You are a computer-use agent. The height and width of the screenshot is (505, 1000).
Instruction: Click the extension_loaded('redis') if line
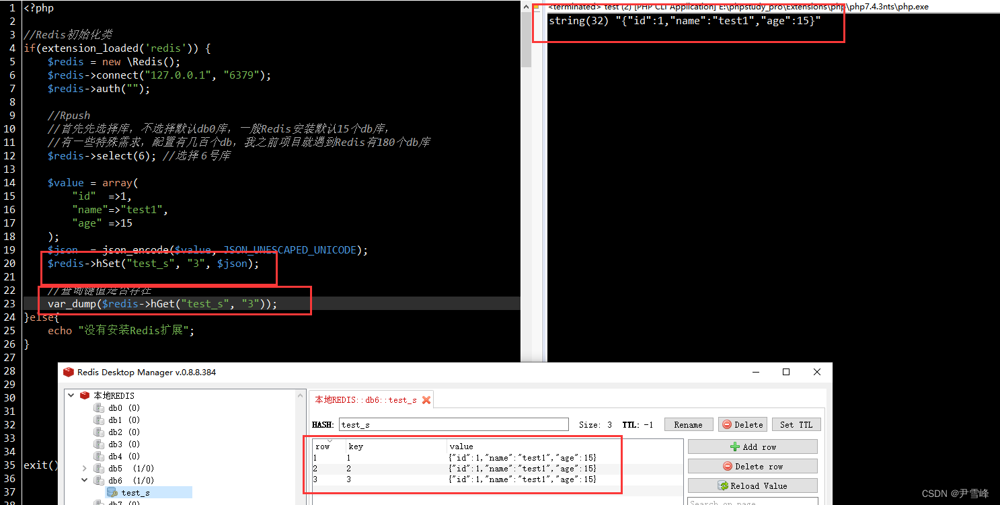[117, 48]
